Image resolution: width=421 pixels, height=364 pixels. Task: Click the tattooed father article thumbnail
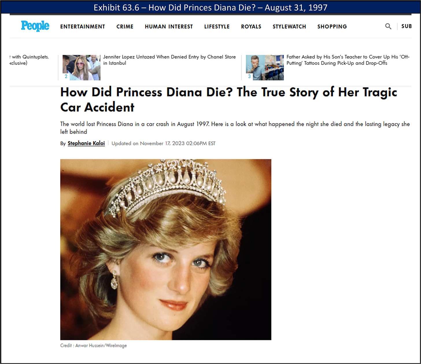click(265, 67)
